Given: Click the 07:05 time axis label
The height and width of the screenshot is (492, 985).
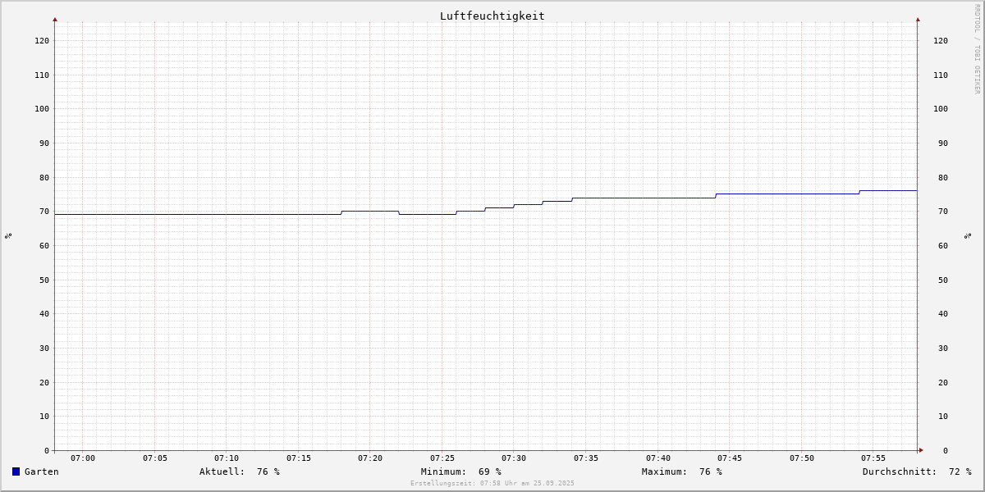Looking at the screenshot, I should click(155, 458).
